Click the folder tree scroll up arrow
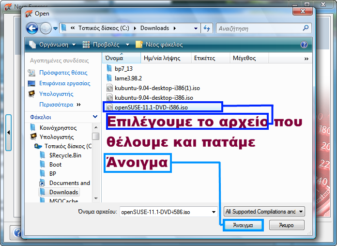 tap(96, 127)
